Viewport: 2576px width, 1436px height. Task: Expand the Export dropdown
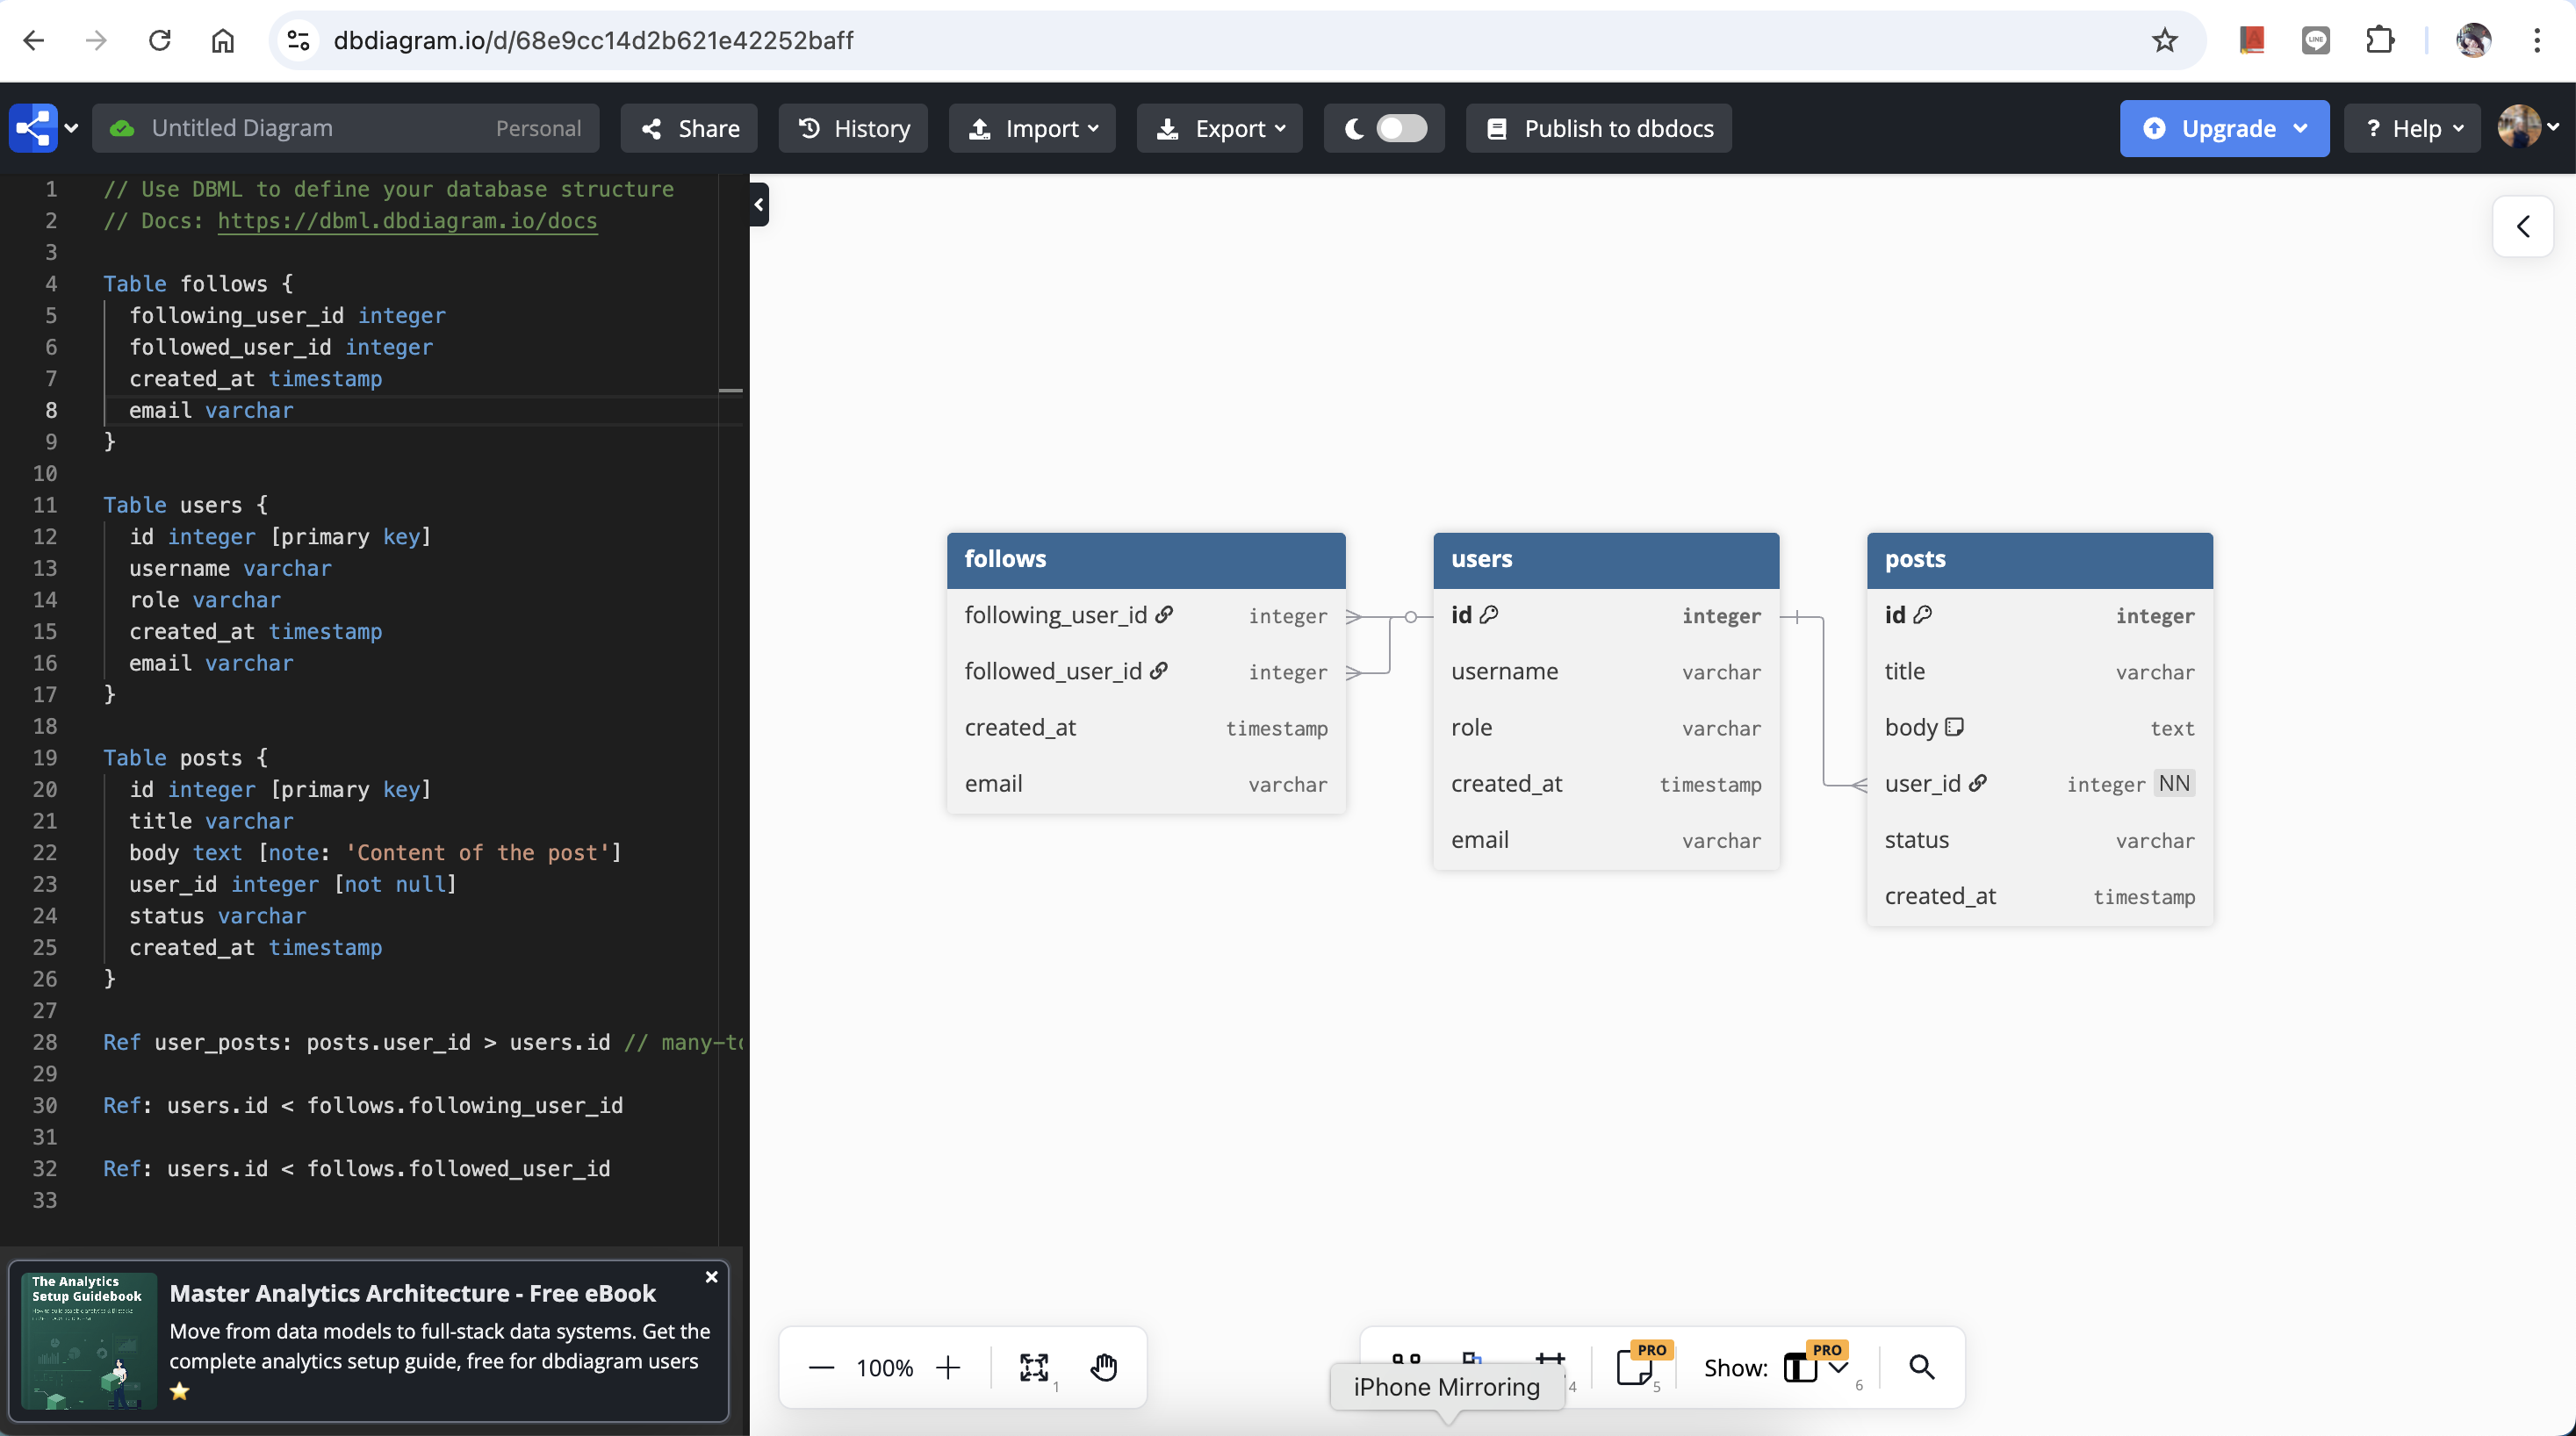click(x=1219, y=128)
